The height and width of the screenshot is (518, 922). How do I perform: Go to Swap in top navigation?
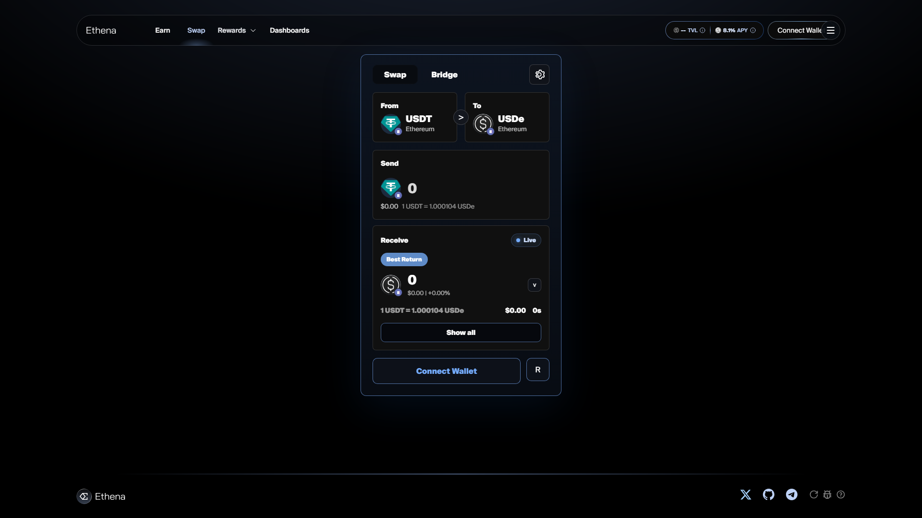point(196,30)
